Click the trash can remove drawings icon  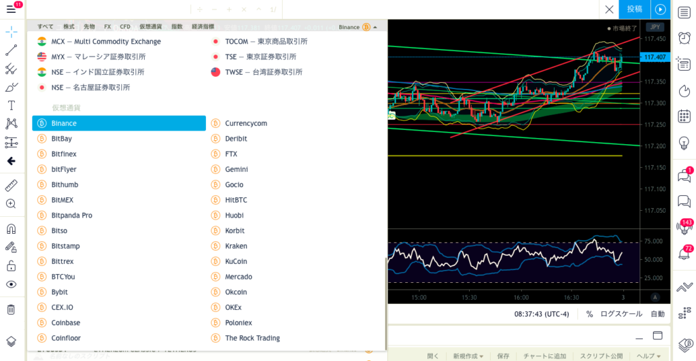pyautogui.click(x=11, y=309)
